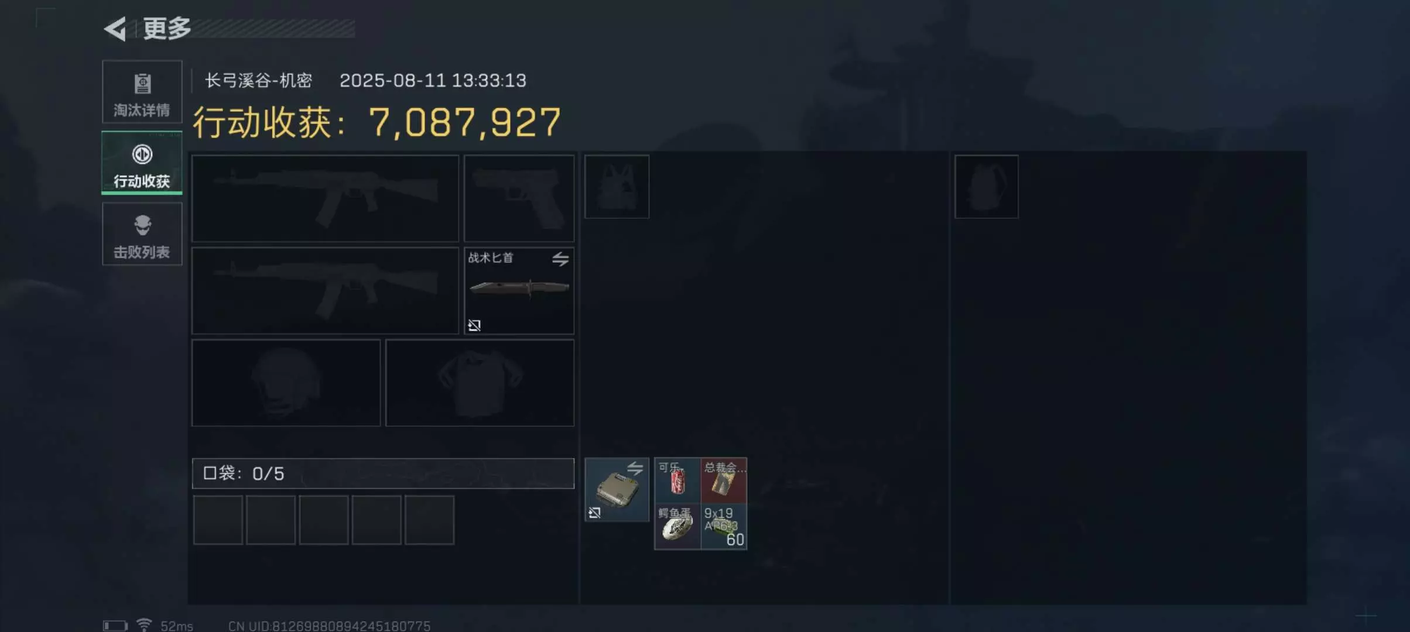
Task: Click the 鳄鱼蛋 crocodile egg item
Action: point(677,527)
